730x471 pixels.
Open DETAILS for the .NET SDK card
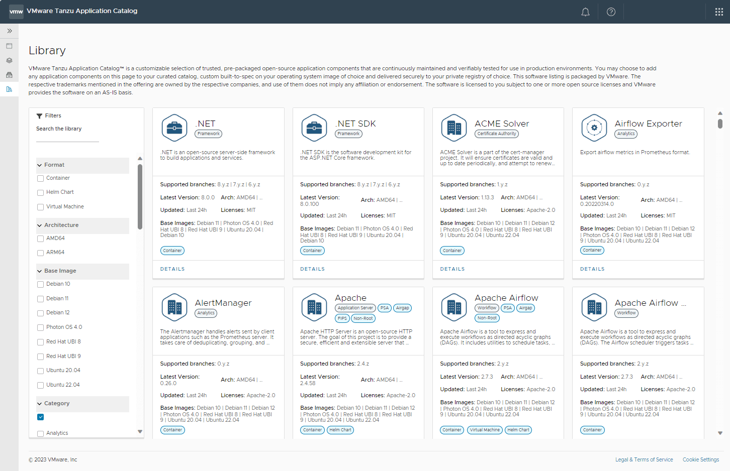point(312,269)
